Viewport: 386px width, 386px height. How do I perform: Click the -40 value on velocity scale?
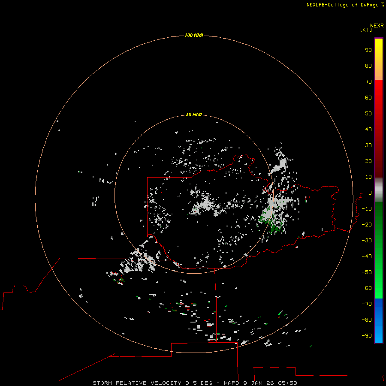tap(367, 256)
